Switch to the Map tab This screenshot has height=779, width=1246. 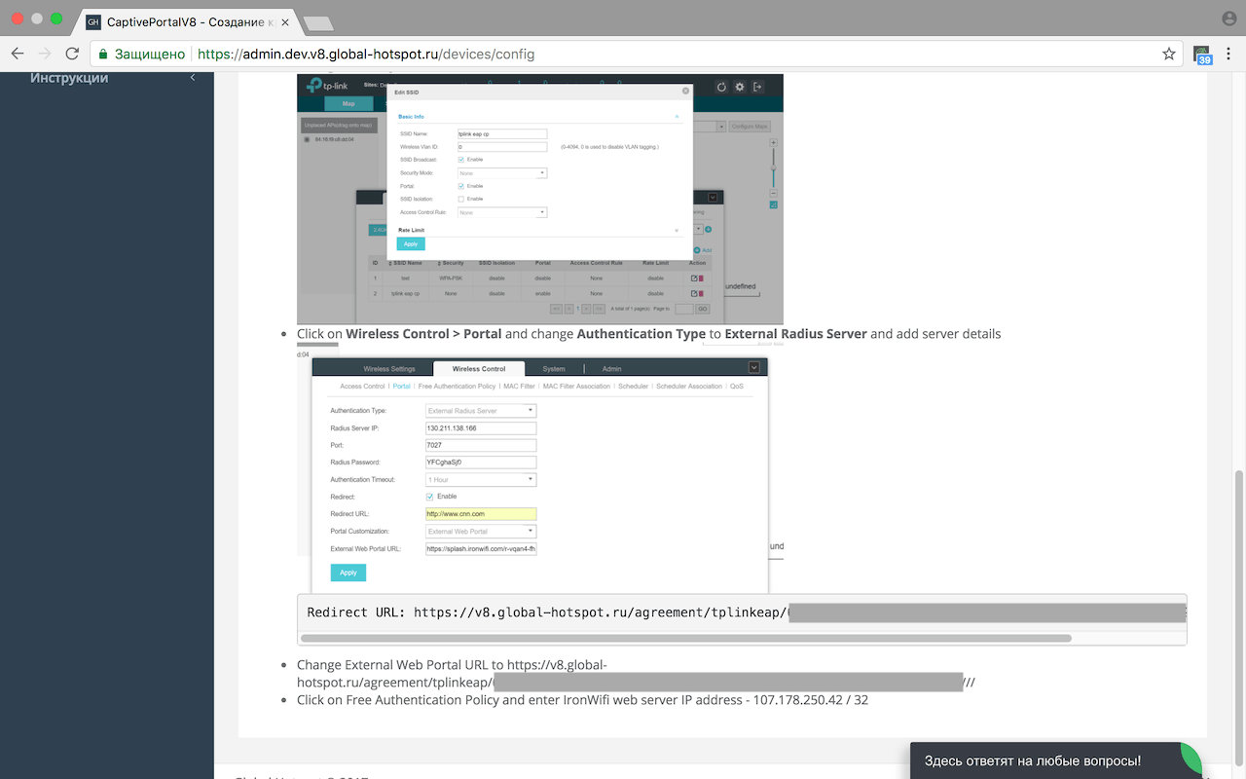(x=348, y=103)
